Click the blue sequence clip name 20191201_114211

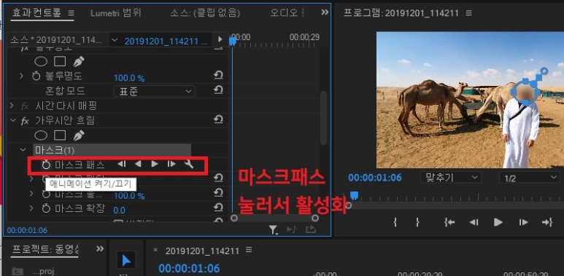pyautogui.click(x=166, y=41)
